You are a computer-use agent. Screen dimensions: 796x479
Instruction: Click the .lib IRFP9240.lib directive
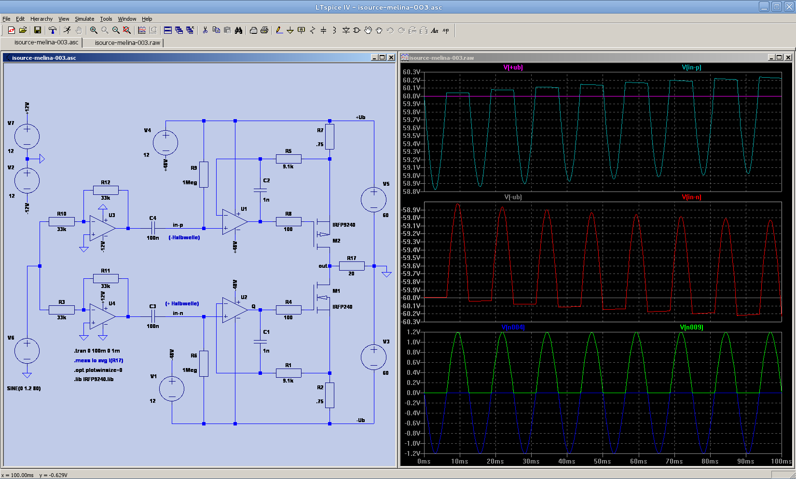(x=94, y=379)
